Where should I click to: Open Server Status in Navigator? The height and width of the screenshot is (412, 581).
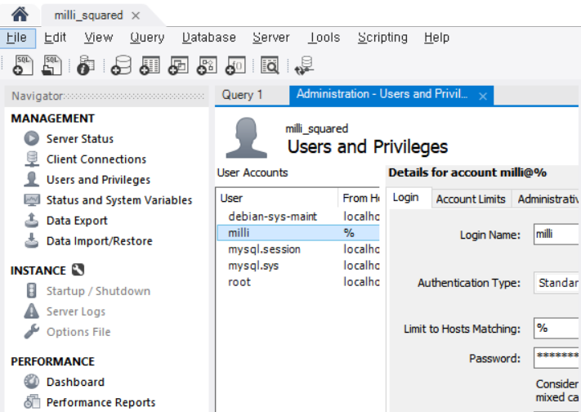tap(80, 139)
